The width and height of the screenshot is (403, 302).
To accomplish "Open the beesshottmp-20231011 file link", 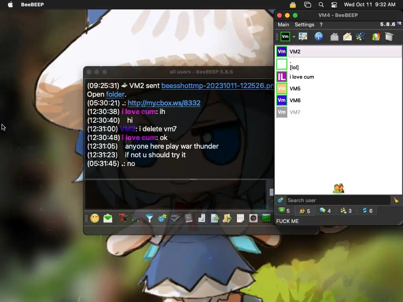I will click(x=217, y=85).
